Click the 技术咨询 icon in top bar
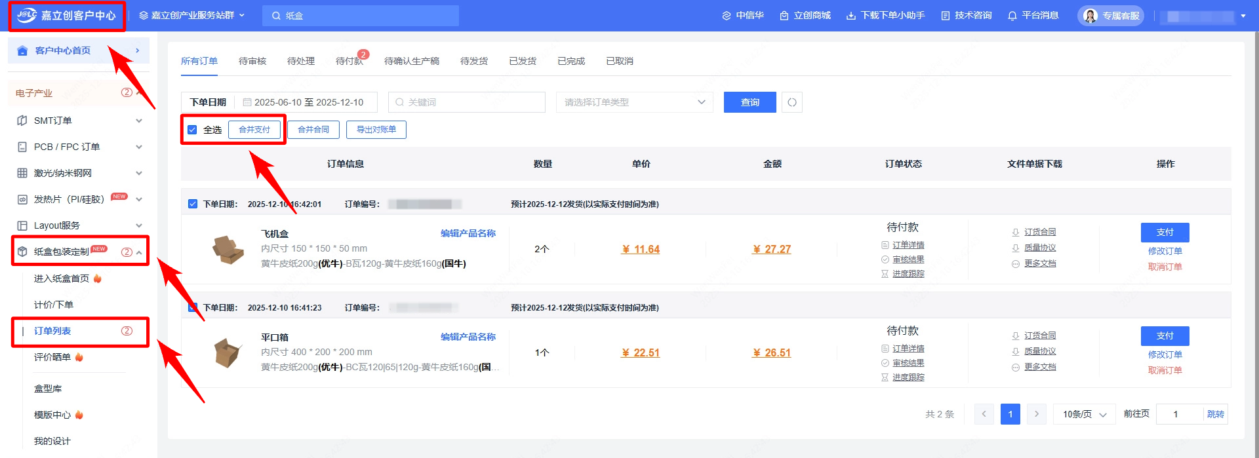 pyautogui.click(x=946, y=16)
